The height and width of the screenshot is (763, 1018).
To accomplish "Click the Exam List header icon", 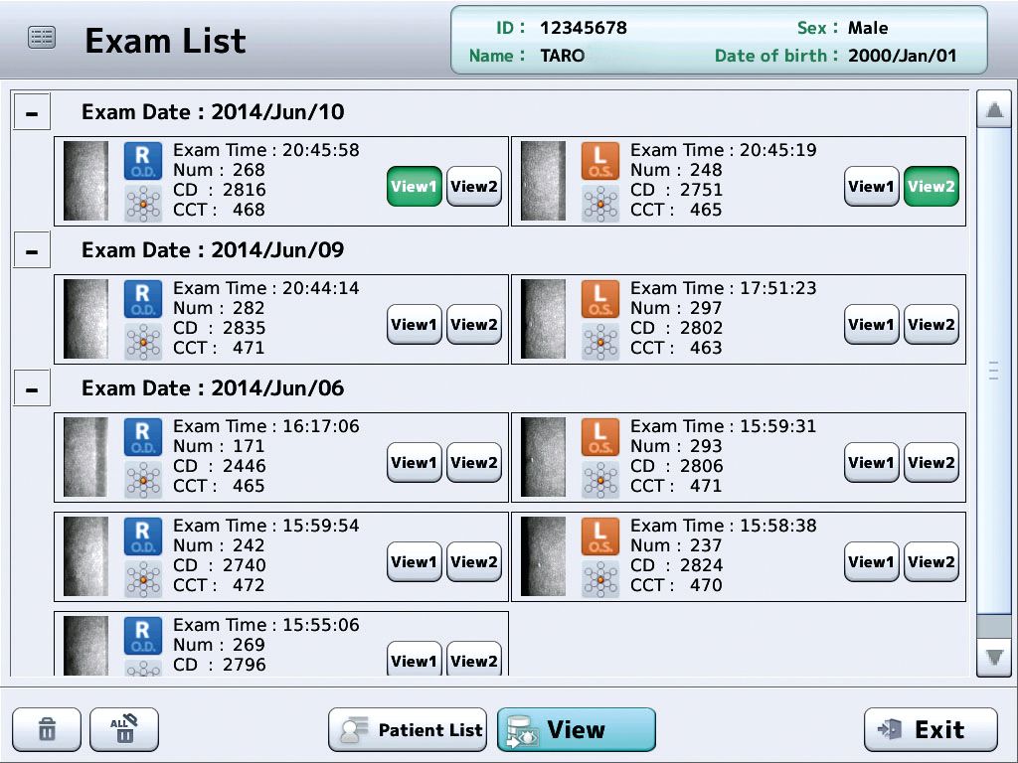I will click(42, 38).
